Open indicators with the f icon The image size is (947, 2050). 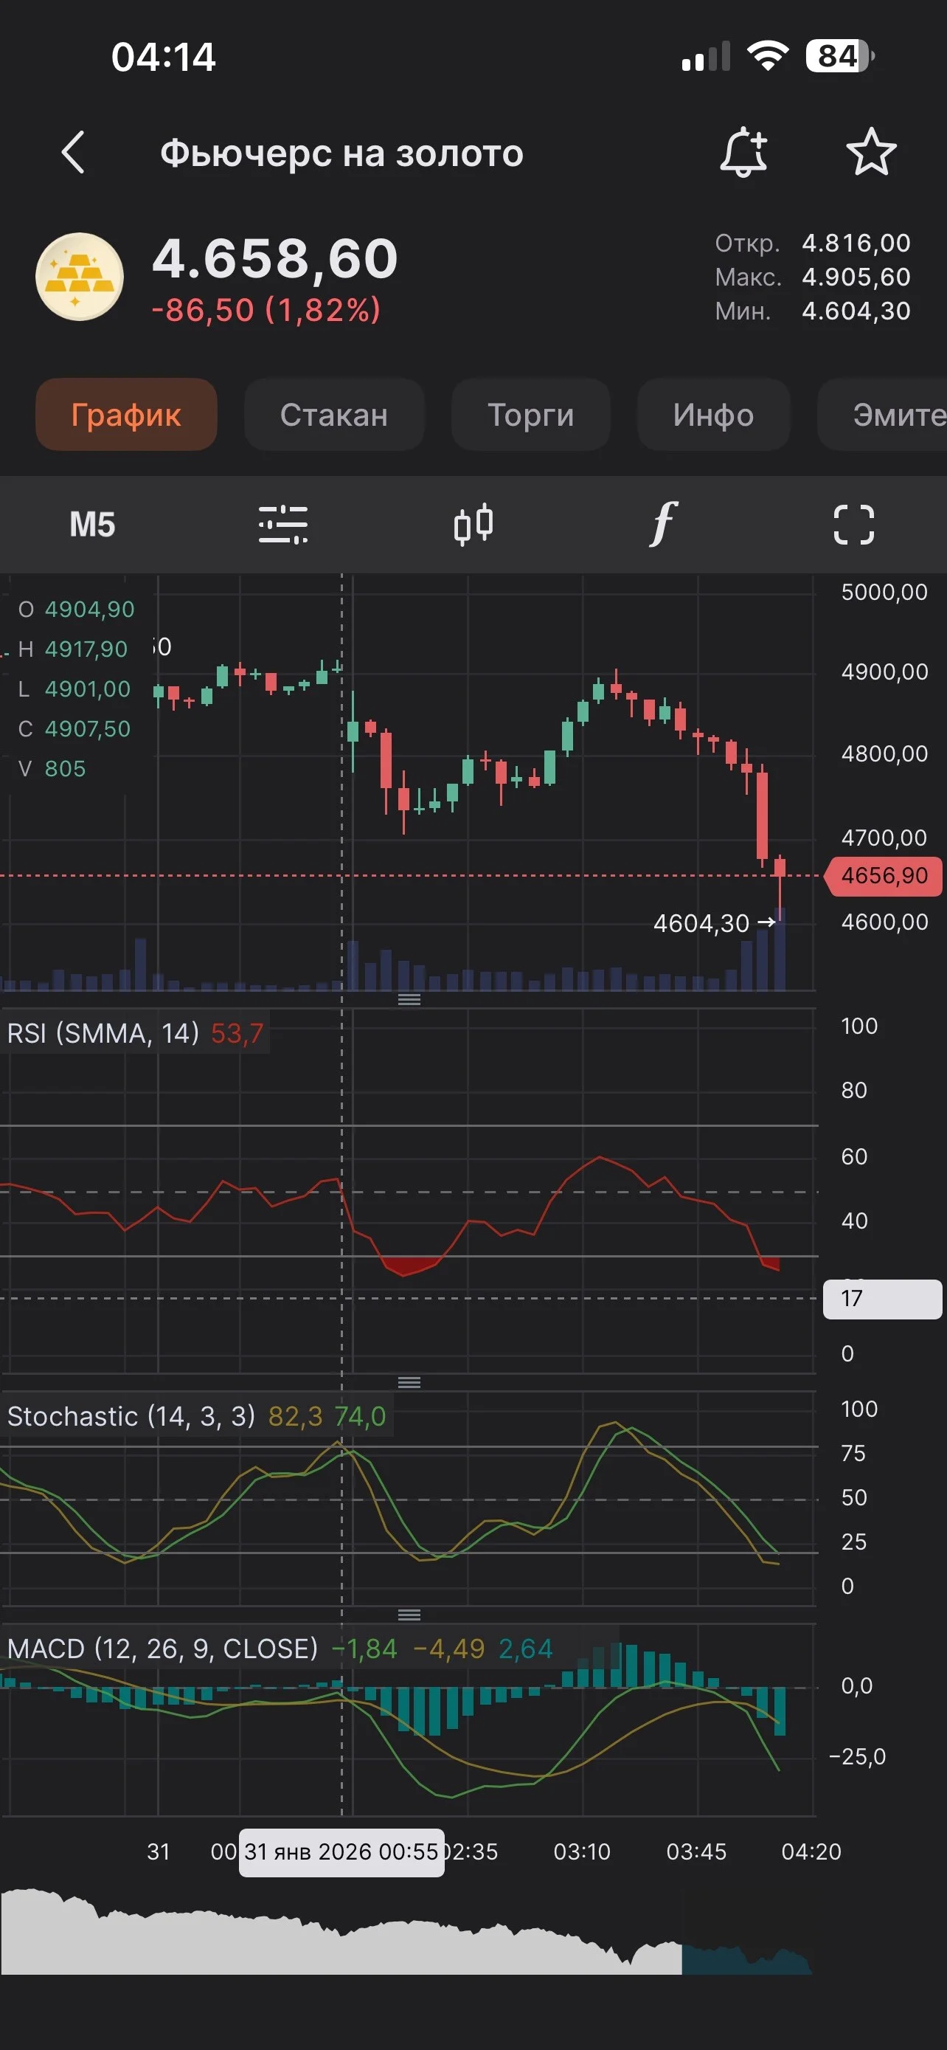tap(662, 525)
